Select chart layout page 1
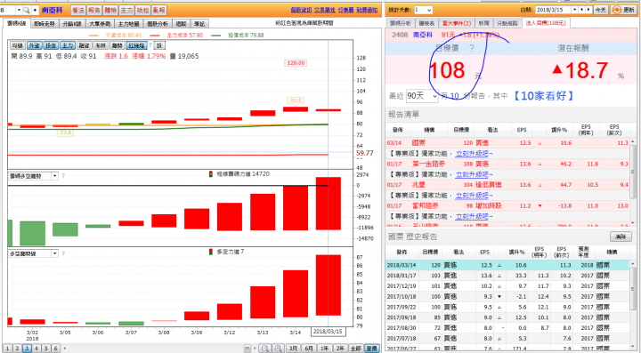 [7, 349]
